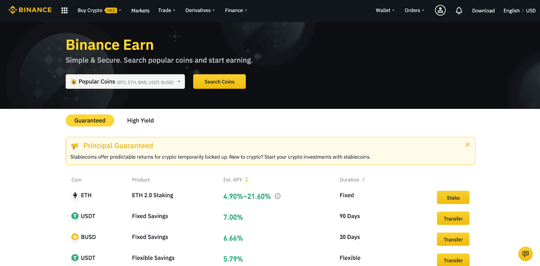Open the notifications bell icon

point(459,10)
